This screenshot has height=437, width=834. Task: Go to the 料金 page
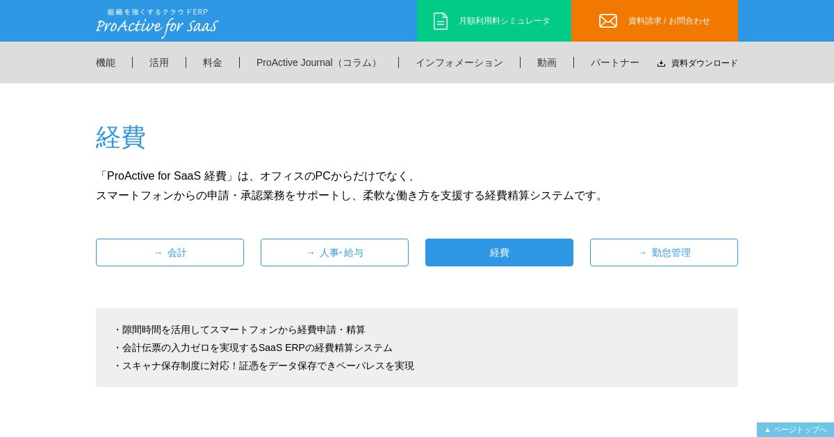[213, 62]
